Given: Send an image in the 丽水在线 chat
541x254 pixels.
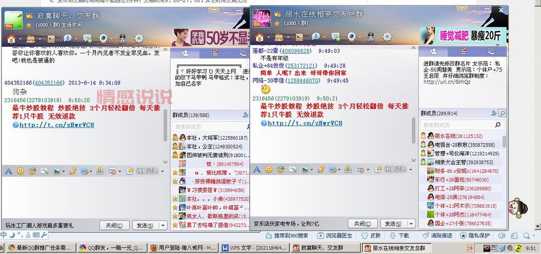Looking at the screenshot, I should [305, 170].
